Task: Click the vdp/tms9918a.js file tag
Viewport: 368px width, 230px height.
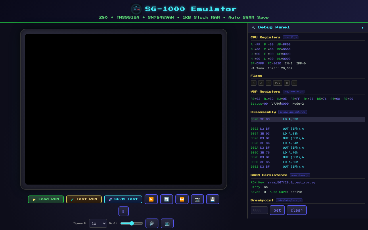Action: tap(294, 92)
